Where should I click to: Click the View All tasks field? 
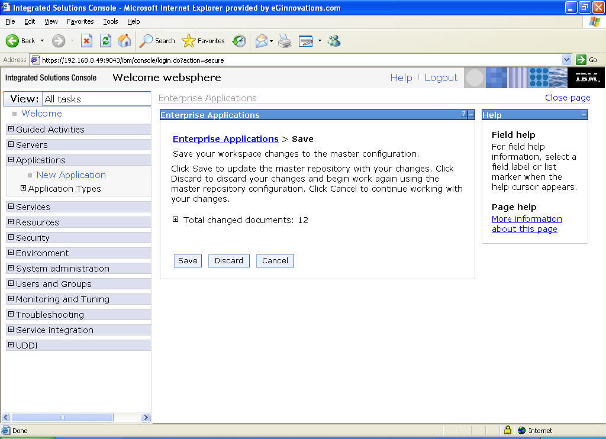96,99
